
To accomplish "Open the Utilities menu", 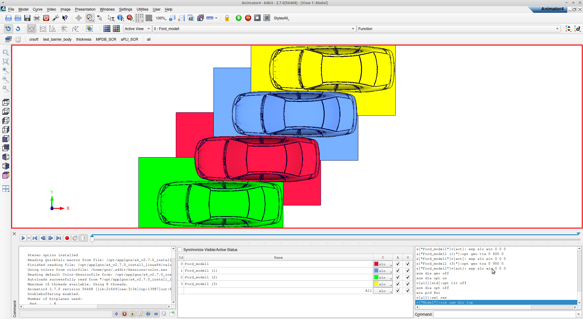I will 142,9.
